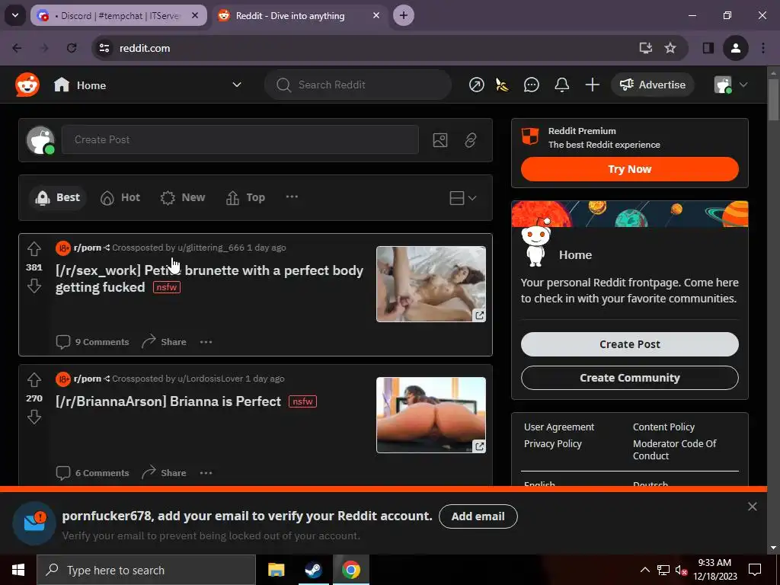Open Steam from the taskbar
780x585 pixels.
pyautogui.click(x=313, y=570)
